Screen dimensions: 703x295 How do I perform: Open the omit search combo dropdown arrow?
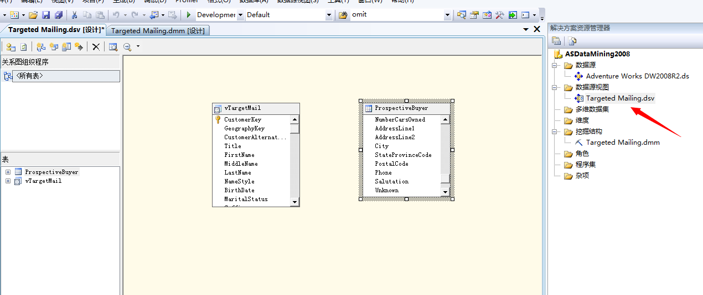pyautogui.click(x=447, y=15)
